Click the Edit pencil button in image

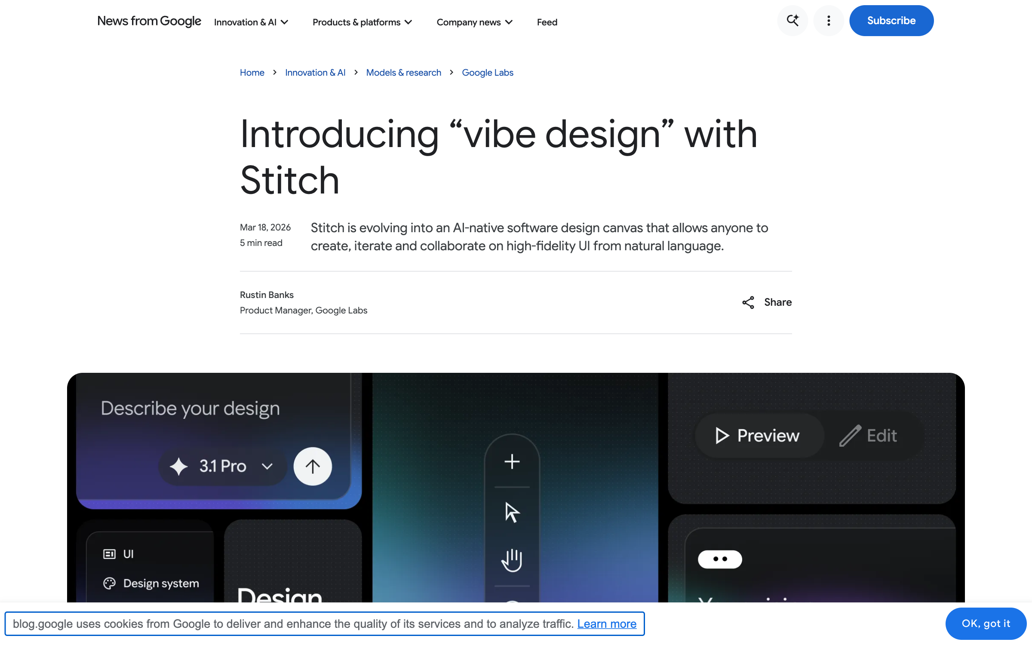click(x=869, y=436)
